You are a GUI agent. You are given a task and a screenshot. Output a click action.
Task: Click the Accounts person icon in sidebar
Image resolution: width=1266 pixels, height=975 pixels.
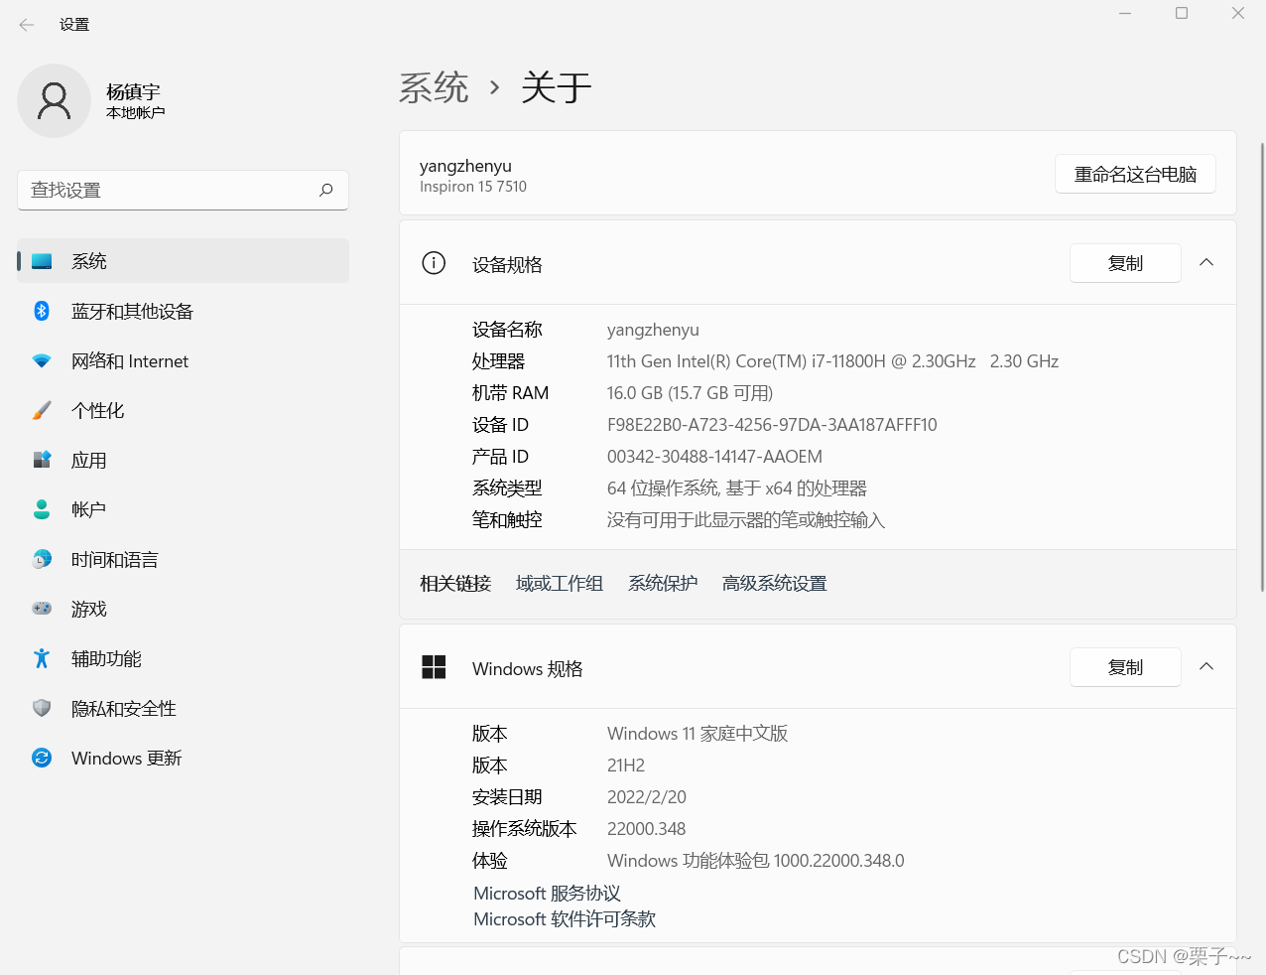42,509
